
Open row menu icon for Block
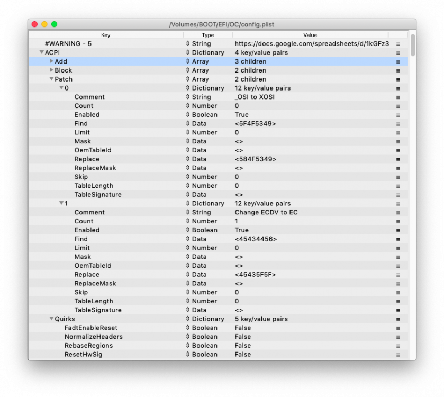click(398, 71)
